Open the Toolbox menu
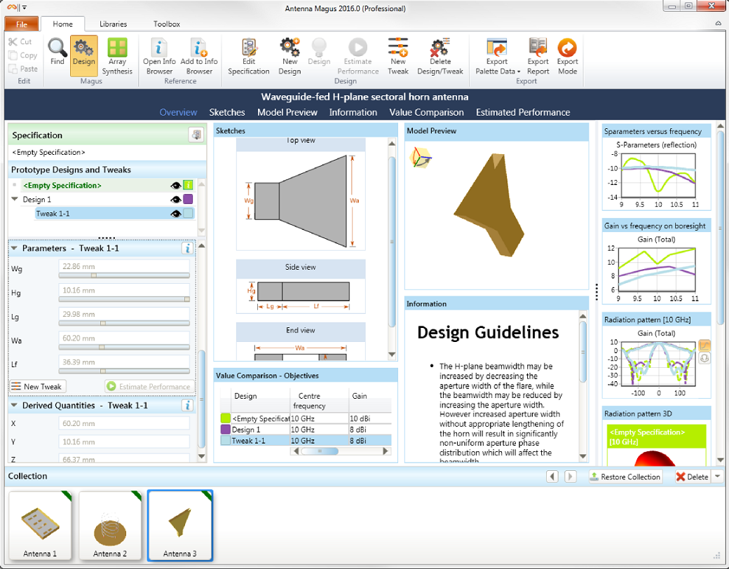The height and width of the screenshot is (569, 729). [166, 23]
